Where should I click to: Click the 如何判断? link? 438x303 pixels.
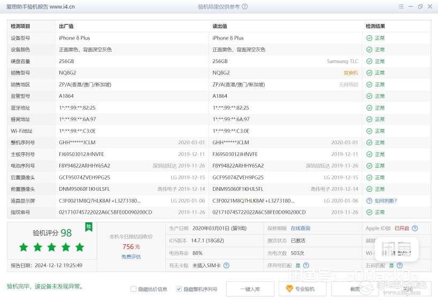point(386,200)
